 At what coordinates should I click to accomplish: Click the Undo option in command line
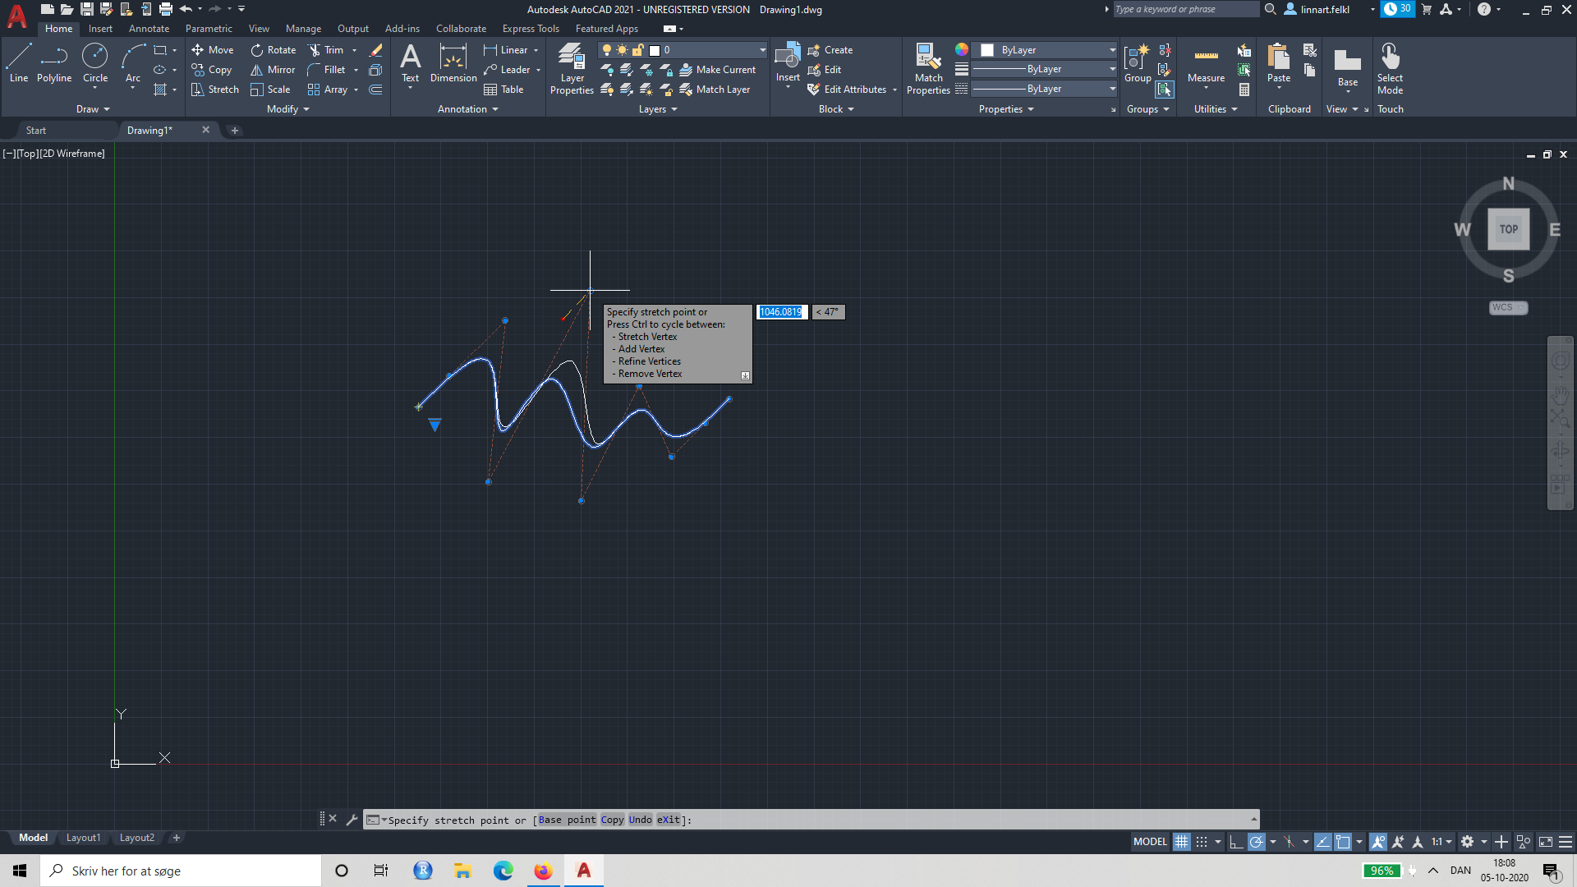click(x=641, y=820)
